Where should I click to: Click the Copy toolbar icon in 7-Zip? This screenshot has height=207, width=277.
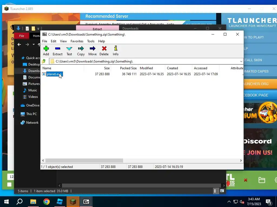[81, 51]
